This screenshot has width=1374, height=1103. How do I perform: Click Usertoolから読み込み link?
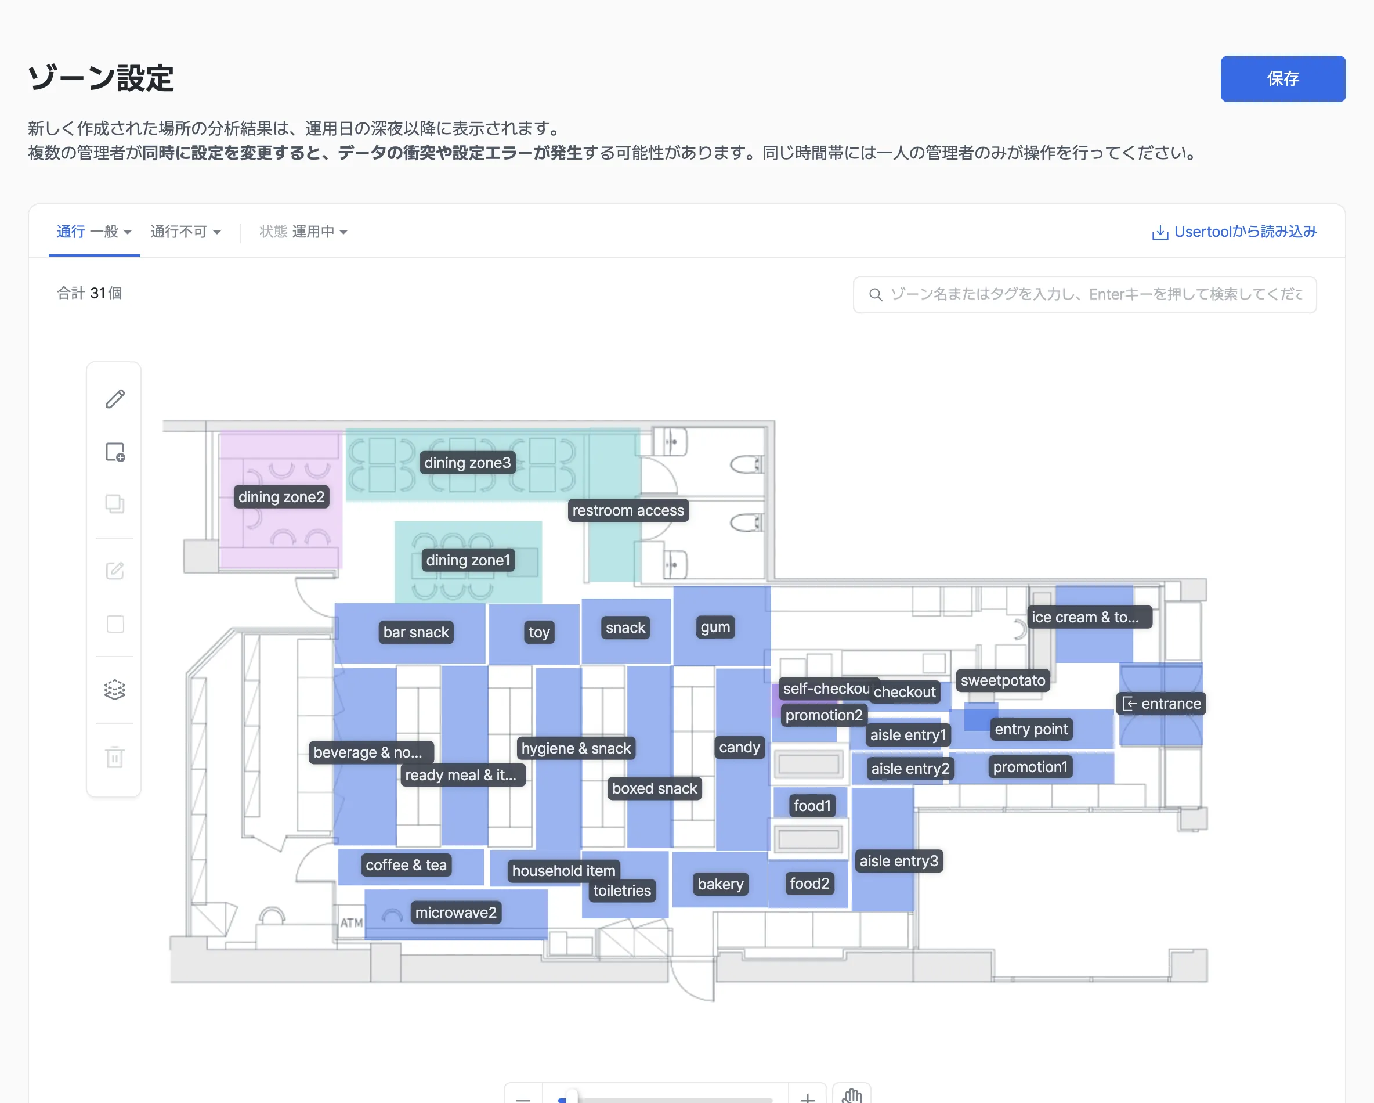click(x=1245, y=232)
